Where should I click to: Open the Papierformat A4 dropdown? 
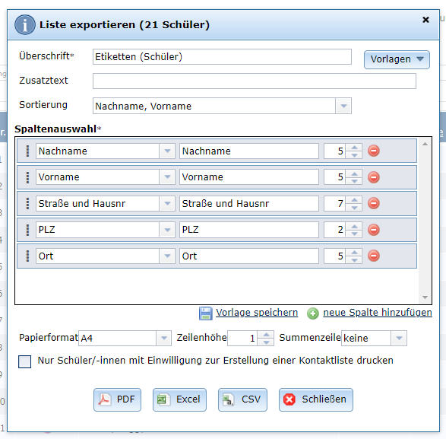[163, 338]
